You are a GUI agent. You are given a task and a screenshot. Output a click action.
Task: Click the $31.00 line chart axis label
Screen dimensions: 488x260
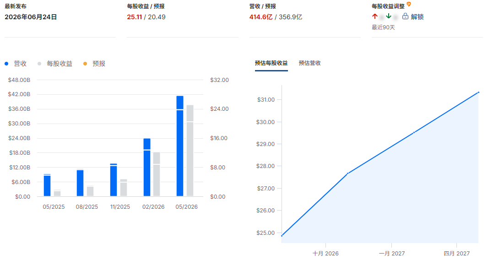point(266,100)
